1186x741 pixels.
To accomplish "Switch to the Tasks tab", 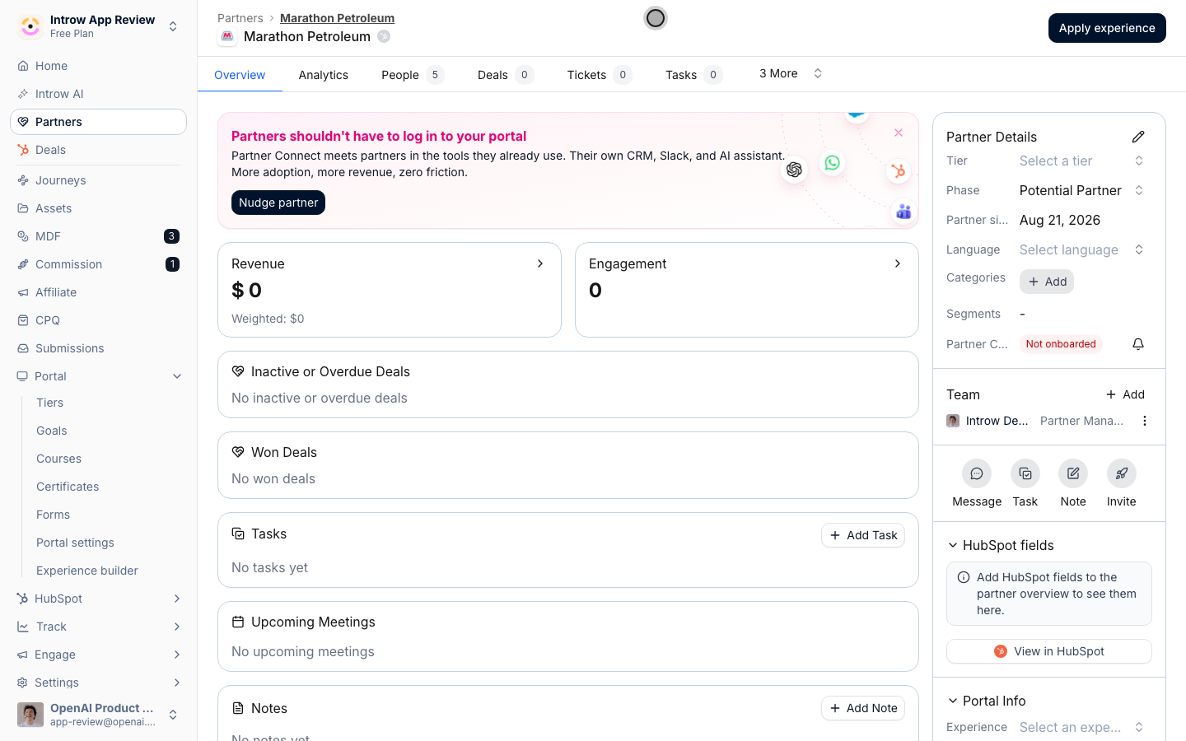I will coord(693,75).
